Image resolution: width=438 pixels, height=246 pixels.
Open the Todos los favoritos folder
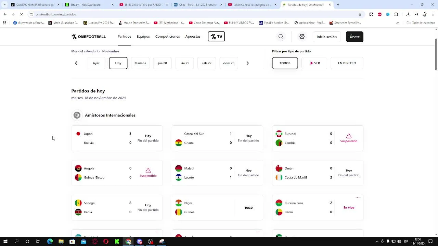[421, 23]
